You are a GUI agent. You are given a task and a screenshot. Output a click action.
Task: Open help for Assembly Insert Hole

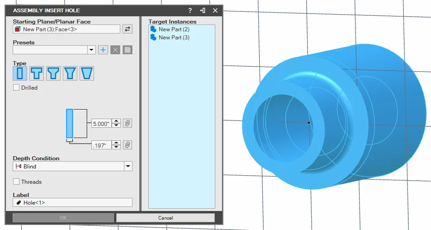(190, 10)
